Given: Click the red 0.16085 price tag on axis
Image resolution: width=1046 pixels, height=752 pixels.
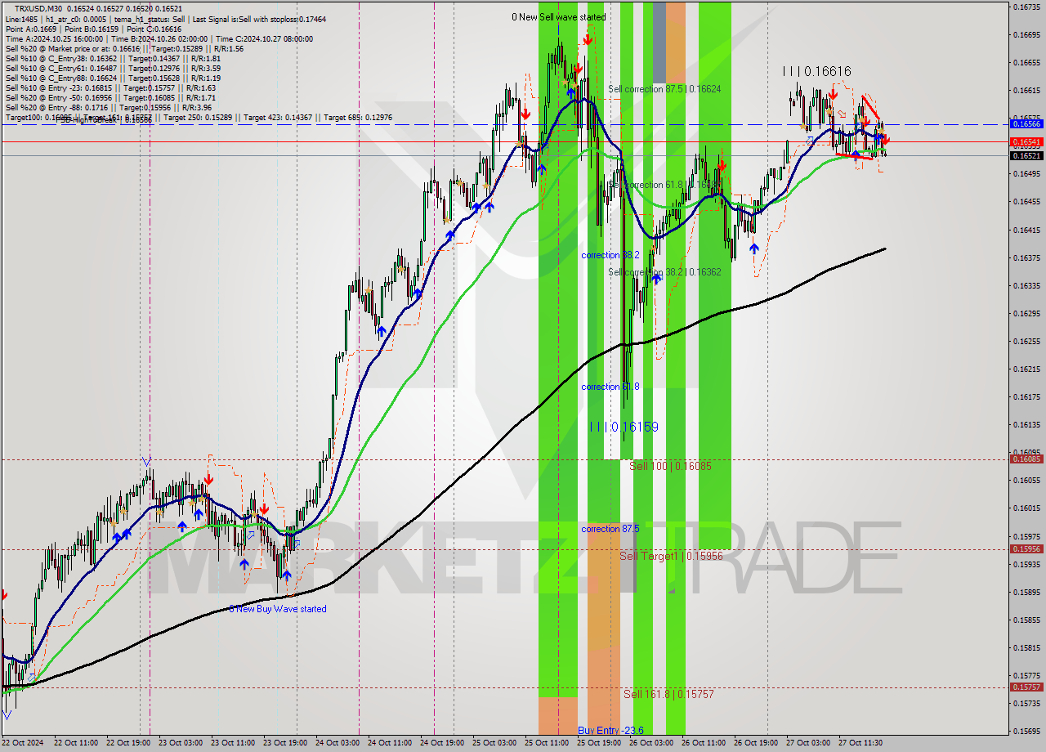Looking at the screenshot, I should (x=1026, y=459).
